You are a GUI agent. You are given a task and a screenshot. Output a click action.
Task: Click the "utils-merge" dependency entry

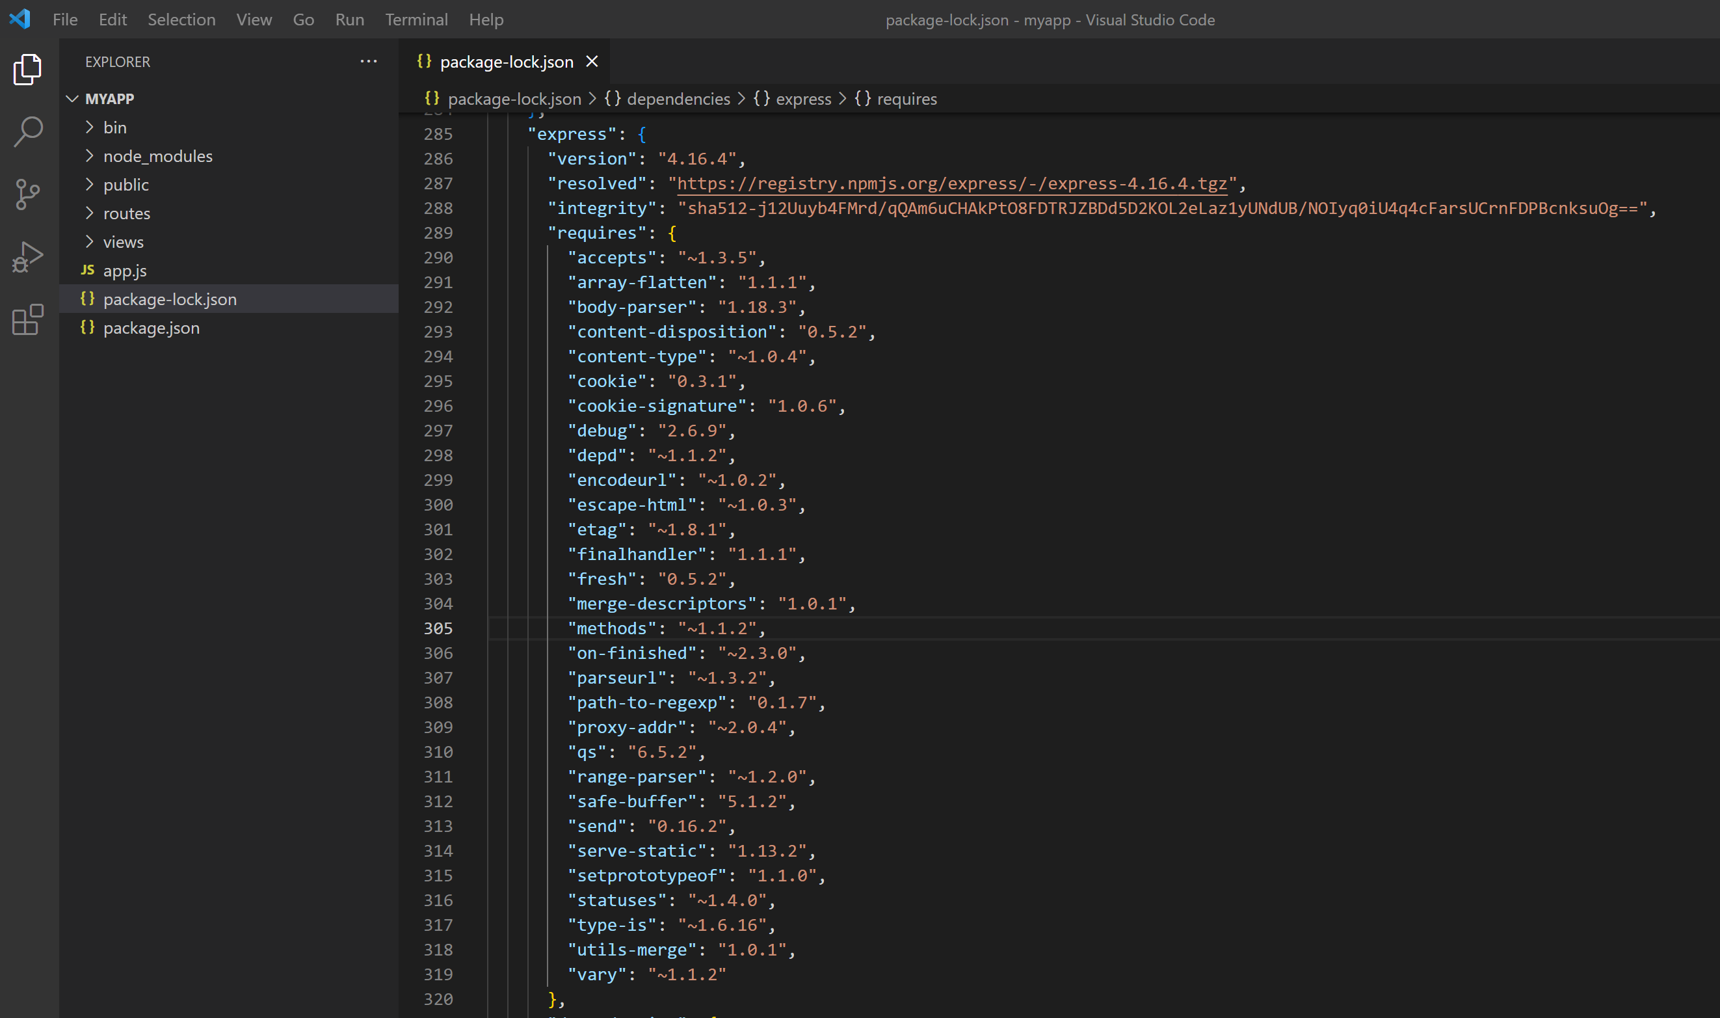[x=681, y=950]
